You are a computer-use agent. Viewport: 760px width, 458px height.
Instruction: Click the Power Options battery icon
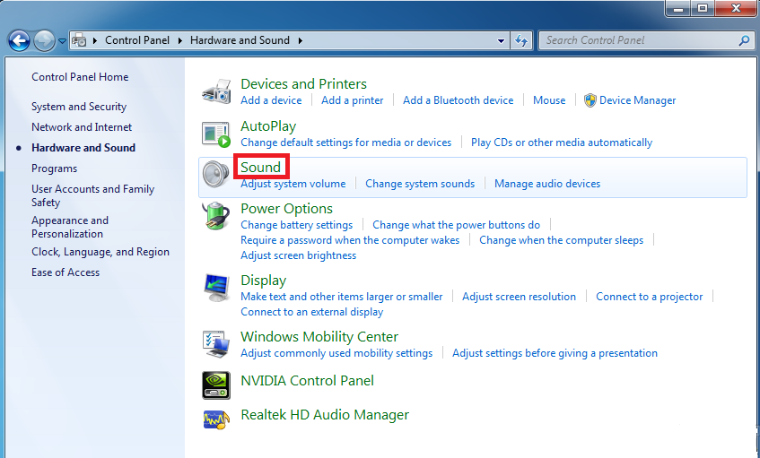(x=216, y=216)
